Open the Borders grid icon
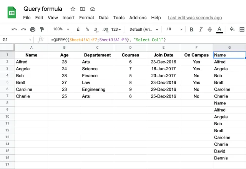This screenshot has height=169, width=246. pyautogui.click(x=242, y=29)
